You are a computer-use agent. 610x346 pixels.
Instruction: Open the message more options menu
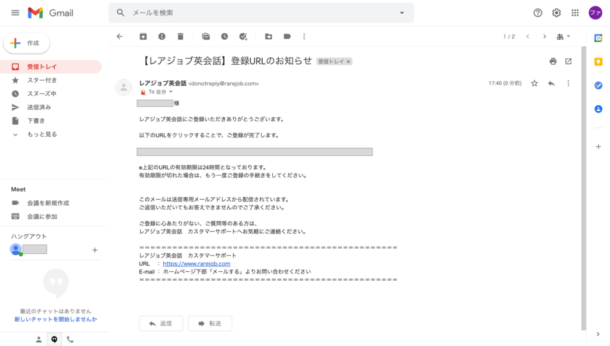pos(568,83)
